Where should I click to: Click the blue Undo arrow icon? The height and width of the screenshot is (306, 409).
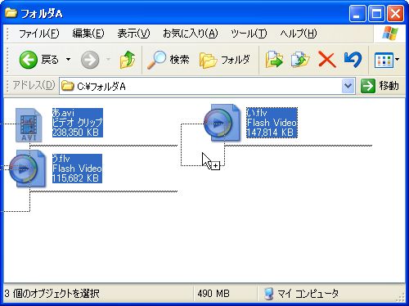(353, 60)
